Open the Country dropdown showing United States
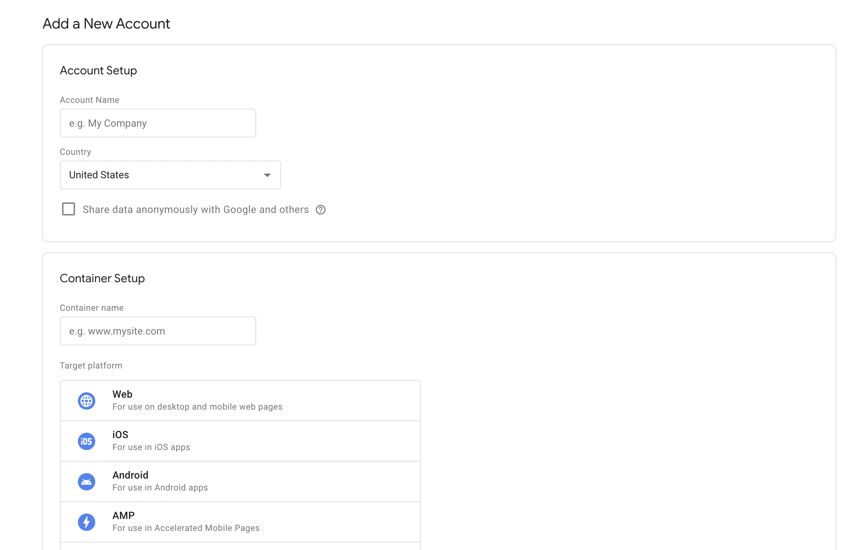 point(170,175)
